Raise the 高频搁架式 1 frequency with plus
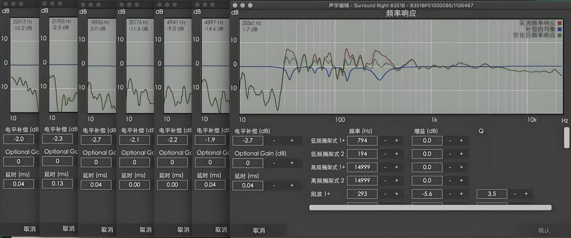The image size is (571, 238). click(396, 167)
